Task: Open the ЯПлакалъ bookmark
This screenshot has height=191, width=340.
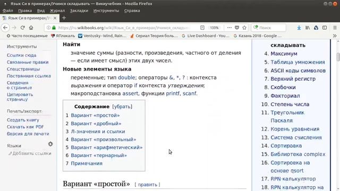Action: [x=63, y=36]
